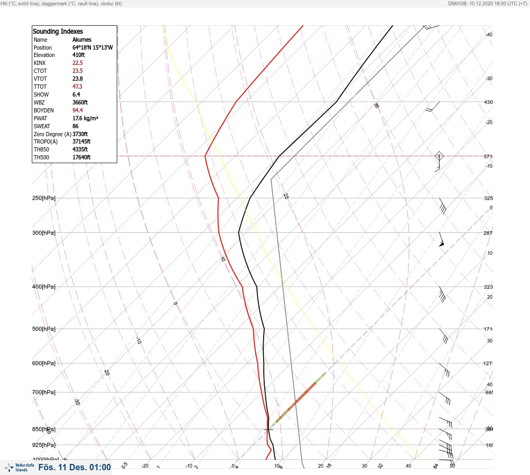The image size is (530, 475).
Task: Click the bottom axis temperature label -20
Action: click(x=145, y=466)
